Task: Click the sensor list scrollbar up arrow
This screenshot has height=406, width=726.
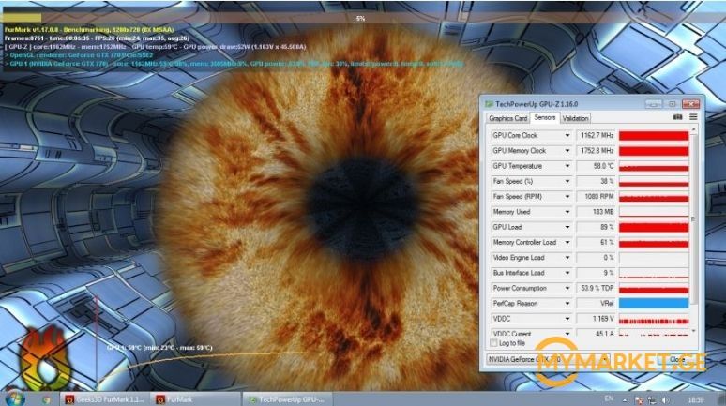Action: coord(693,130)
